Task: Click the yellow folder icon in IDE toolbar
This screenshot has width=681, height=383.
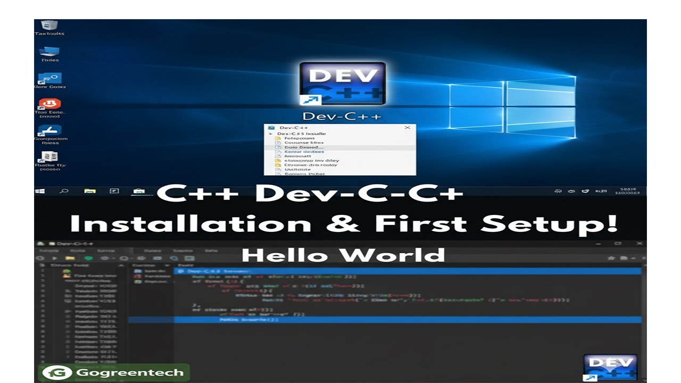Action: pyautogui.click(x=71, y=258)
